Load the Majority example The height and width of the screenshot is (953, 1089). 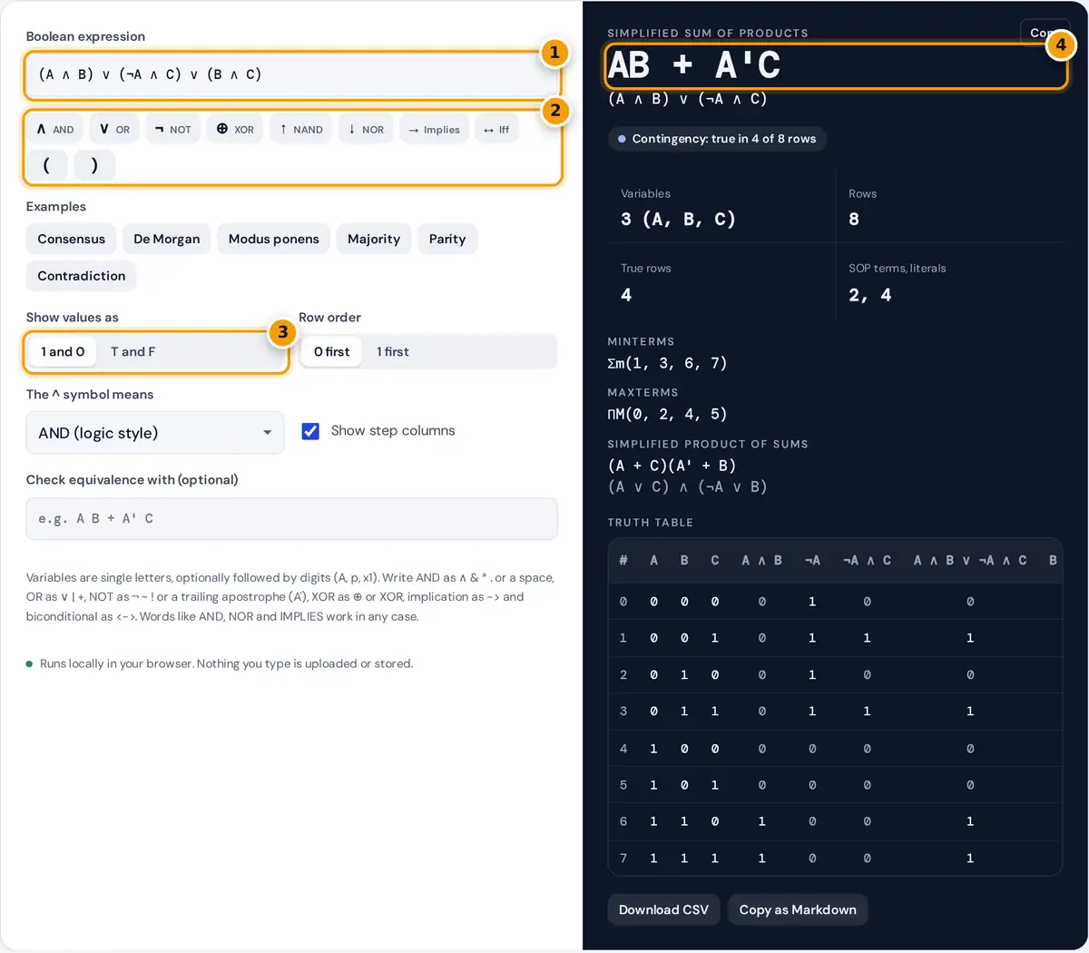[374, 240]
